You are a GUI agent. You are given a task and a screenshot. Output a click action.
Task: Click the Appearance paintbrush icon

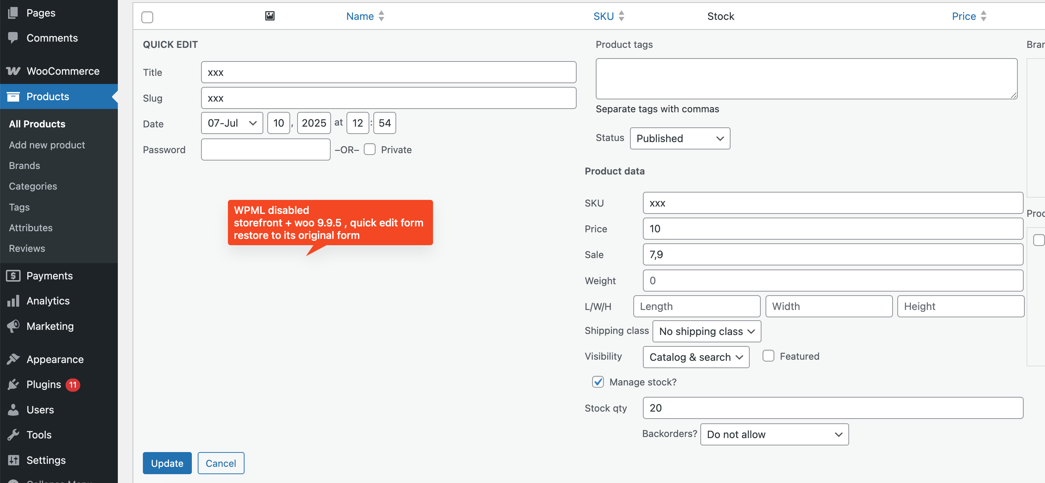pos(13,359)
